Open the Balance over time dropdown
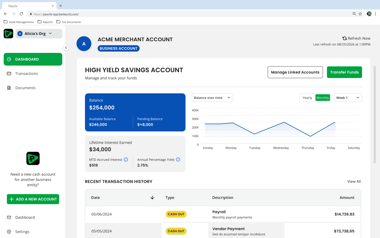This screenshot has width=380, height=238. pyautogui.click(x=212, y=98)
